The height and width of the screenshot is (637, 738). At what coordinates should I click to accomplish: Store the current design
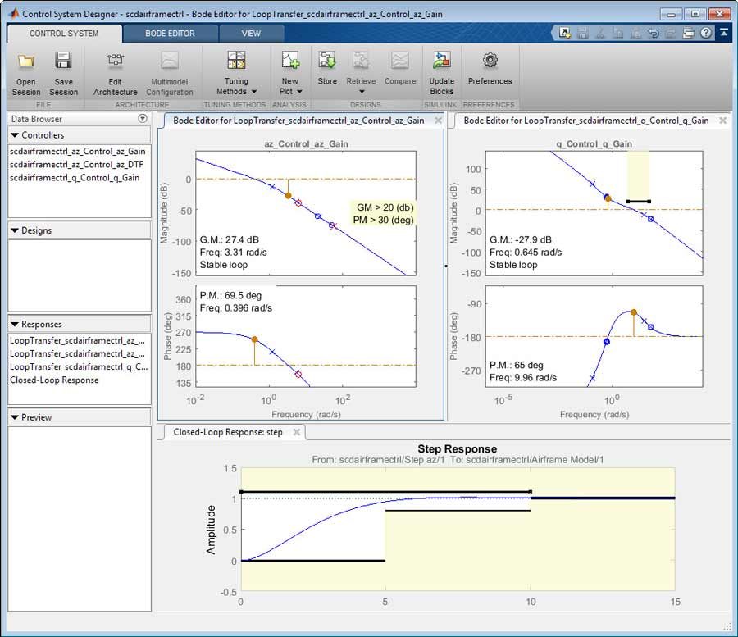point(327,69)
